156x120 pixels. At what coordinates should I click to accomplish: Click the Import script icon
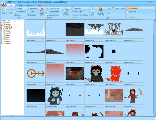tap(73, 12)
